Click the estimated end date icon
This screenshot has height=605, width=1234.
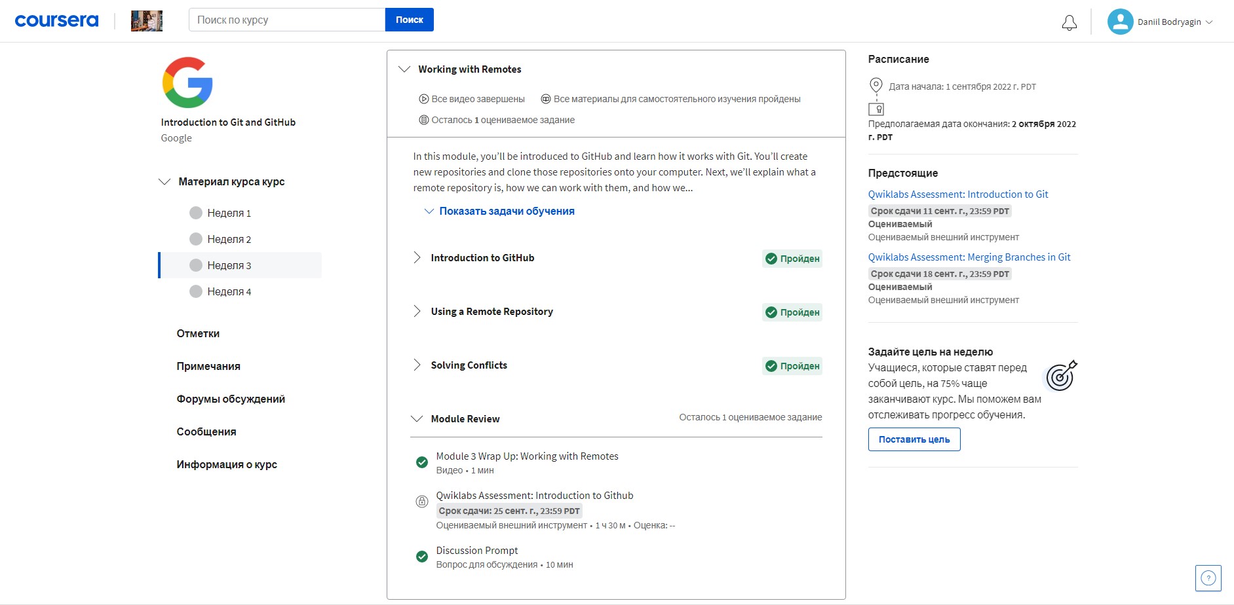[876, 109]
